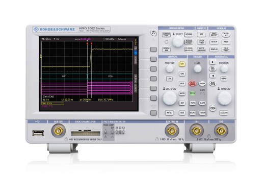The width and height of the screenshot is (265, 194).
Task: Tap the MENU OFF soft key
Action: click(x=153, y=113)
